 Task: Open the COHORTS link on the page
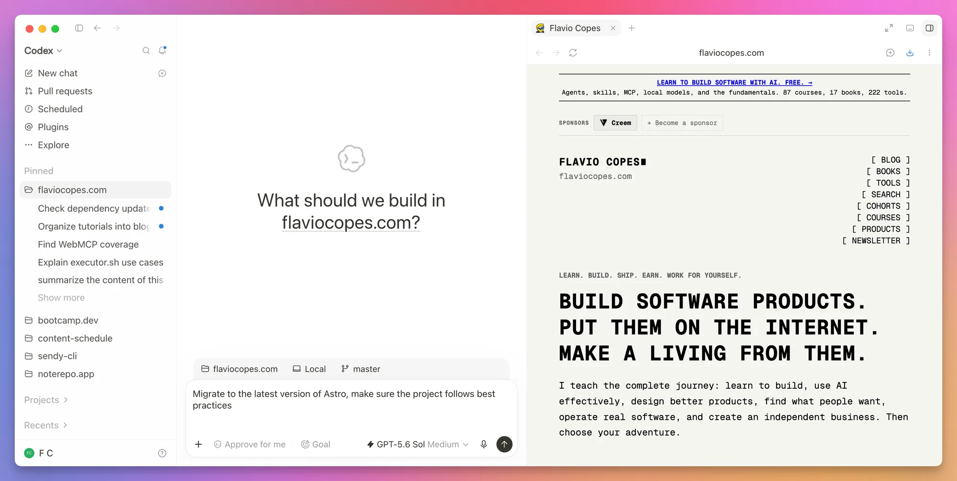[x=883, y=206]
